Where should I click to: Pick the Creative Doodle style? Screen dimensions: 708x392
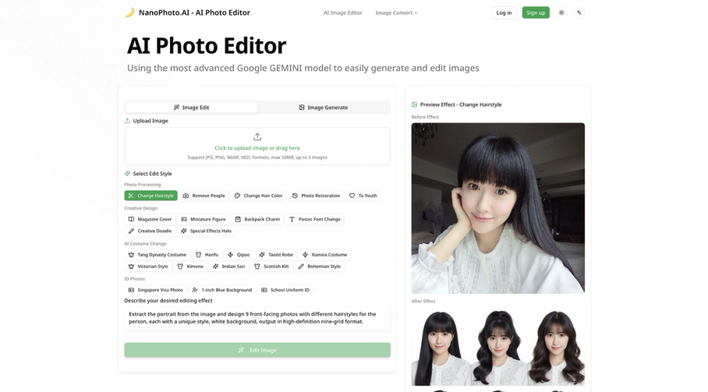pos(150,231)
